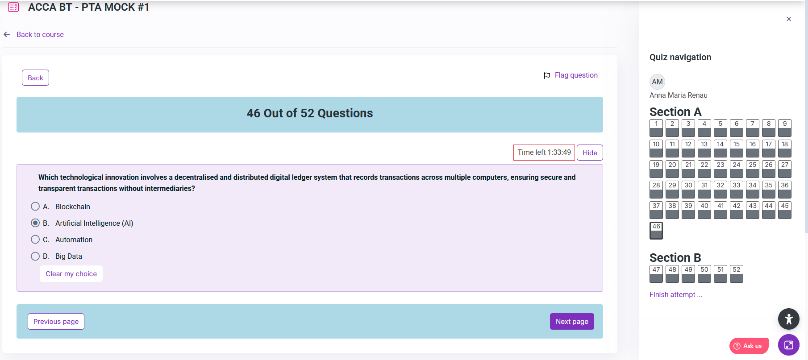The width and height of the screenshot is (808, 360).
Task: Click the quiz icon beside the title
Action: click(x=13, y=7)
